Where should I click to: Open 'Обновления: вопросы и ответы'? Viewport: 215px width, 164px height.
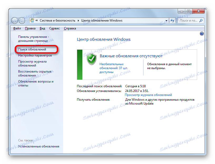tap(36, 83)
